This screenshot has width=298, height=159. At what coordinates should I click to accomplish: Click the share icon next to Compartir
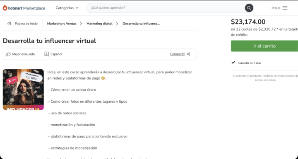coord(188,54)
